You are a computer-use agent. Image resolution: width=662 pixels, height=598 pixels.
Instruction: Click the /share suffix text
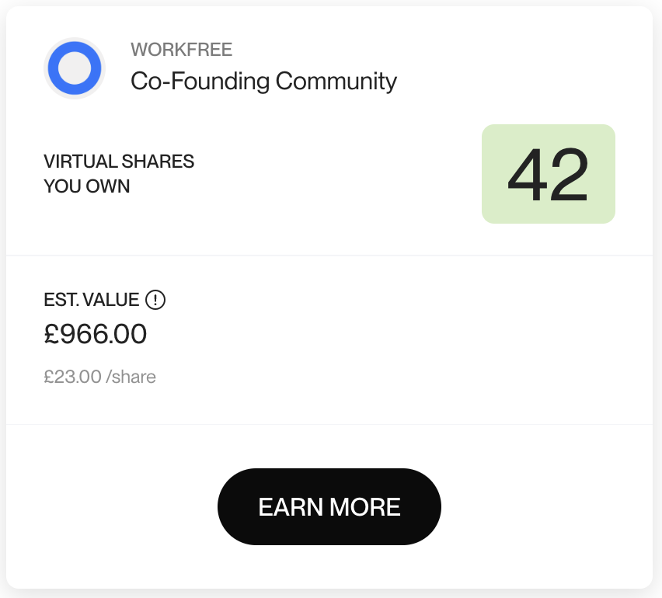[131, 377]
